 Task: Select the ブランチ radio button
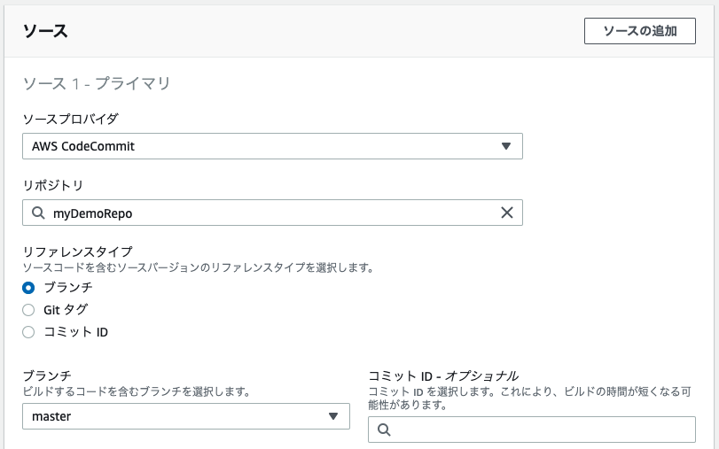pos(28,288)
